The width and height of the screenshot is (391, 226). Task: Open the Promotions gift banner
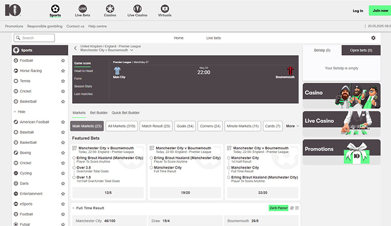pos(341,152)
